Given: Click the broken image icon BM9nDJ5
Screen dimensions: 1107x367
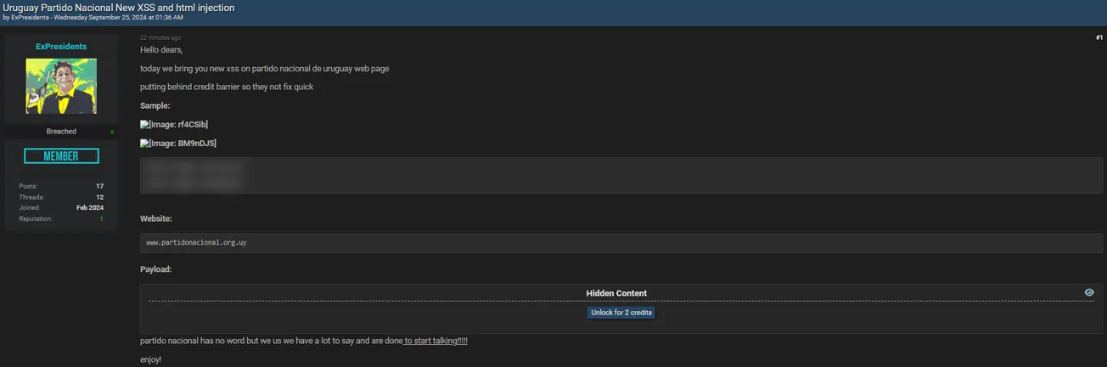Looking at the screenshot, I should [x=144, y=144].
